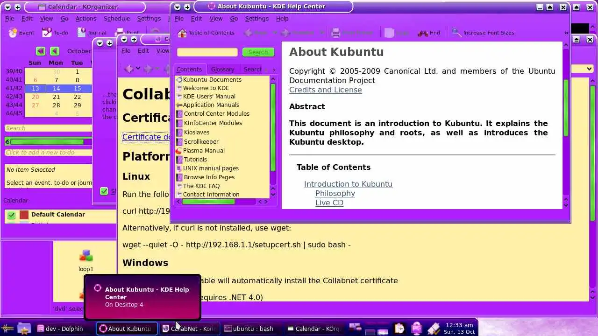Click Increase Font Sizes magnifier icon

coord(456,33)
